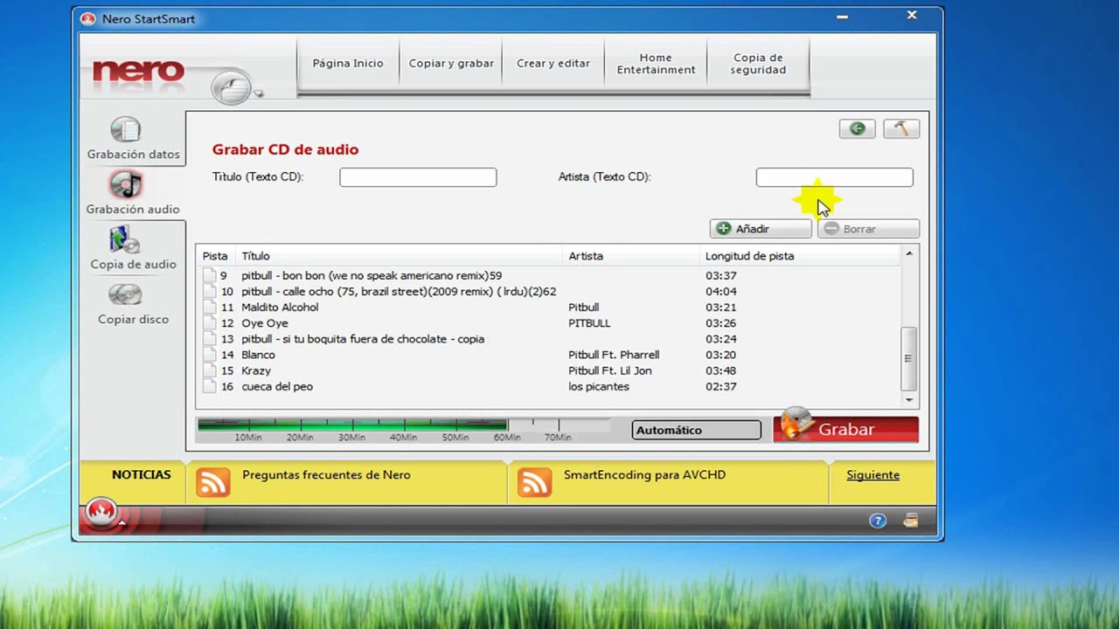Select track 'pitbull - calle ocho (75, brazil street)'
The height and width of the screenshot is (629, 1119).
(x=399, y=291)
